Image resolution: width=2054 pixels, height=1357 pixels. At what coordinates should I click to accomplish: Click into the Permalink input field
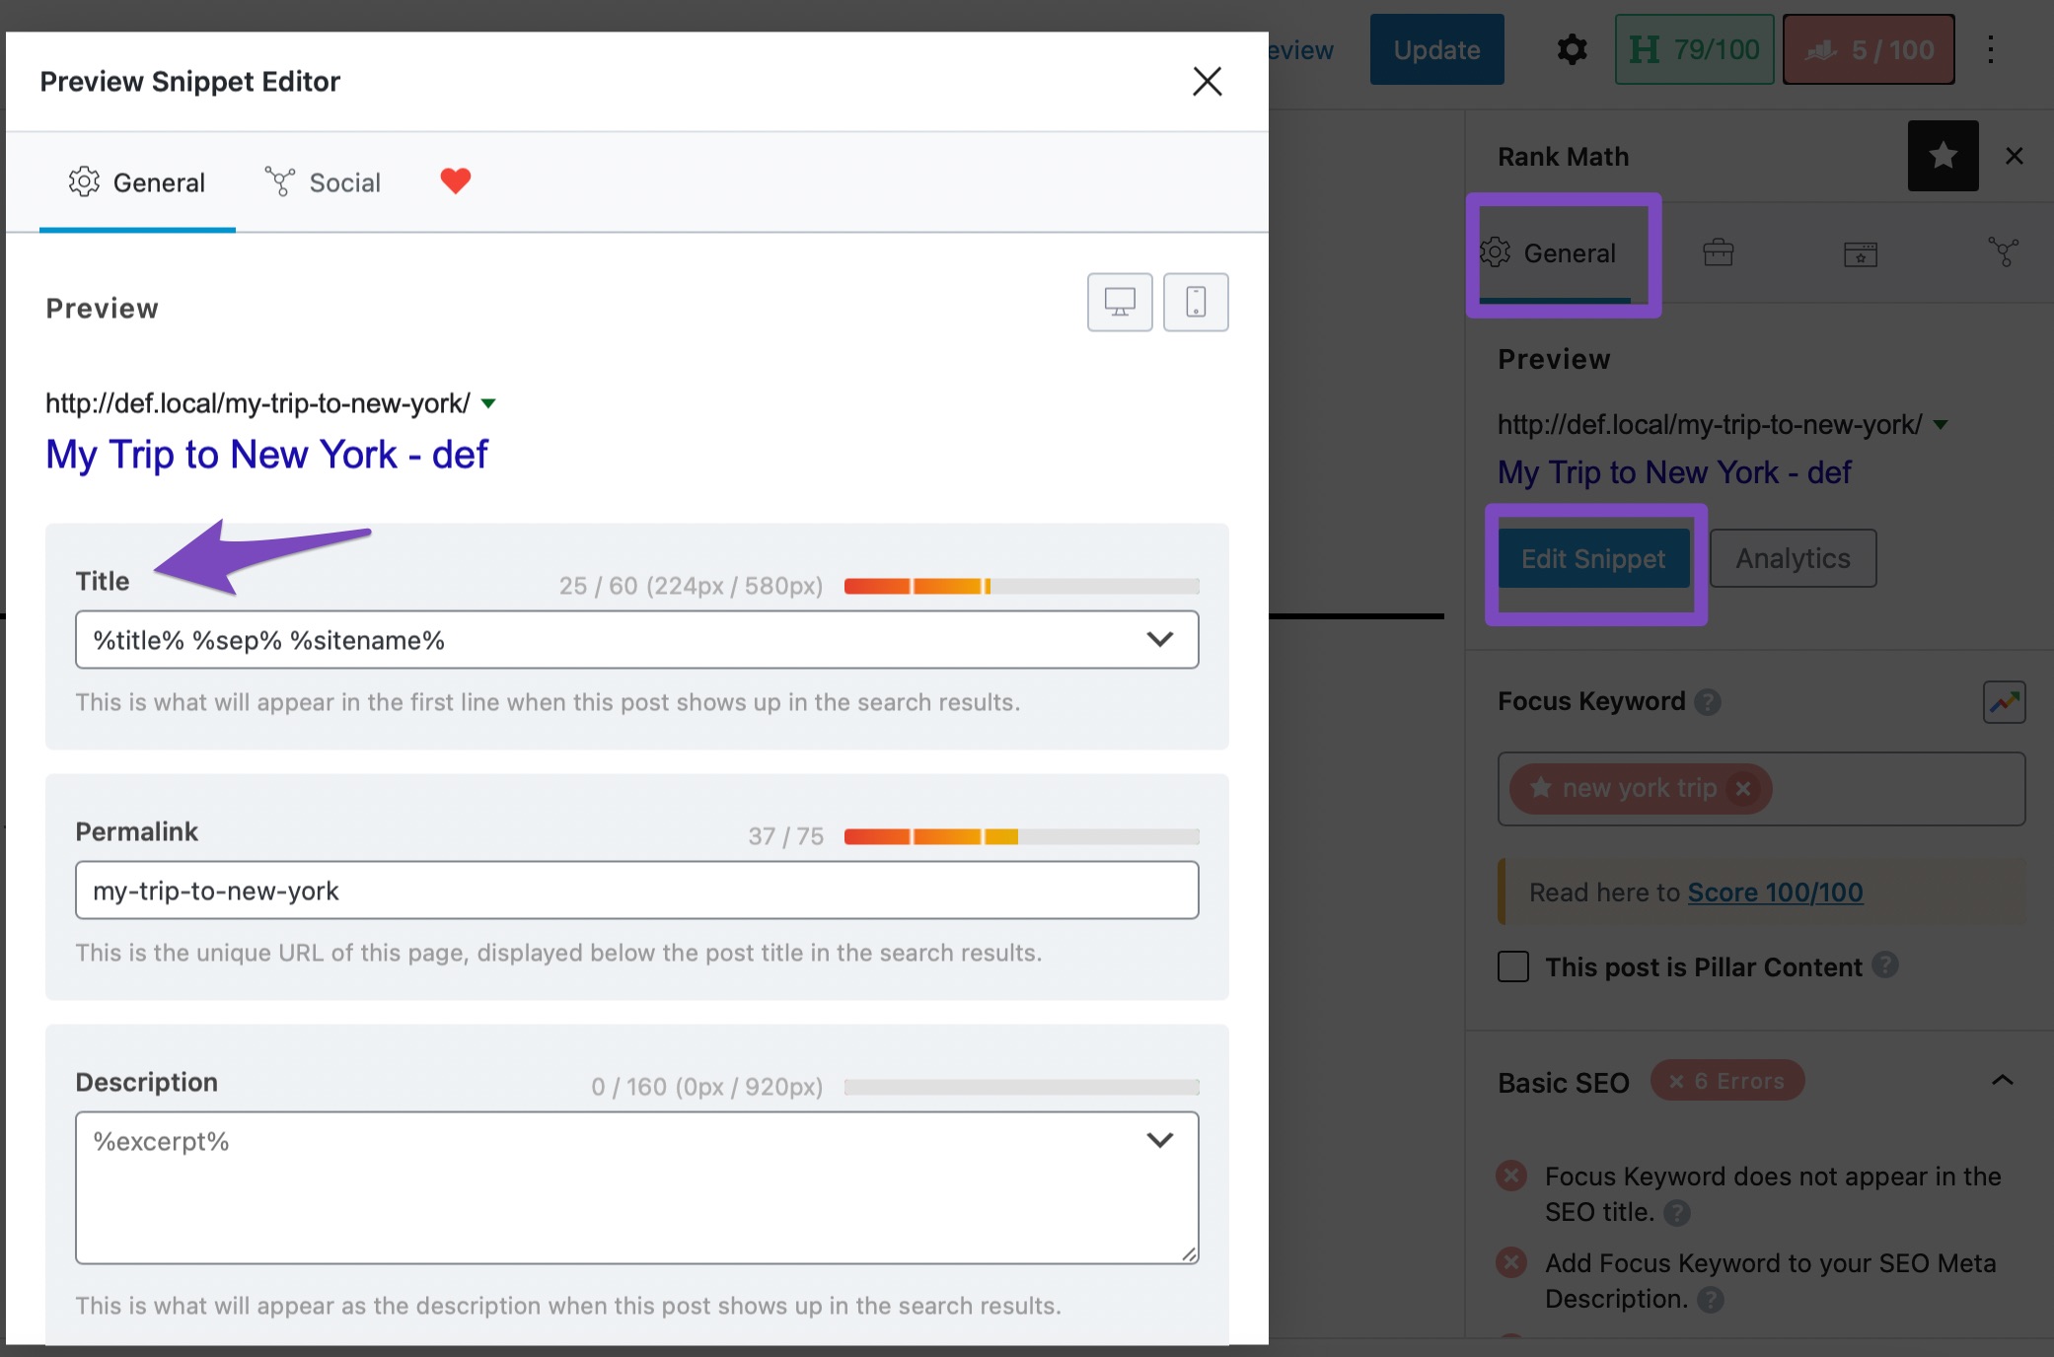point(636,891)
